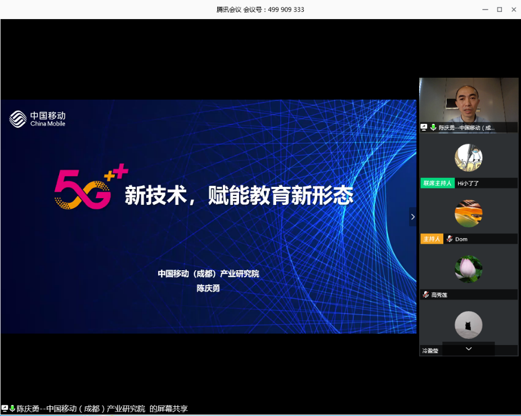Click the slide title 新技术，赋能教育新形态
The width and height of the screenshot is (521, 416).
239,195
